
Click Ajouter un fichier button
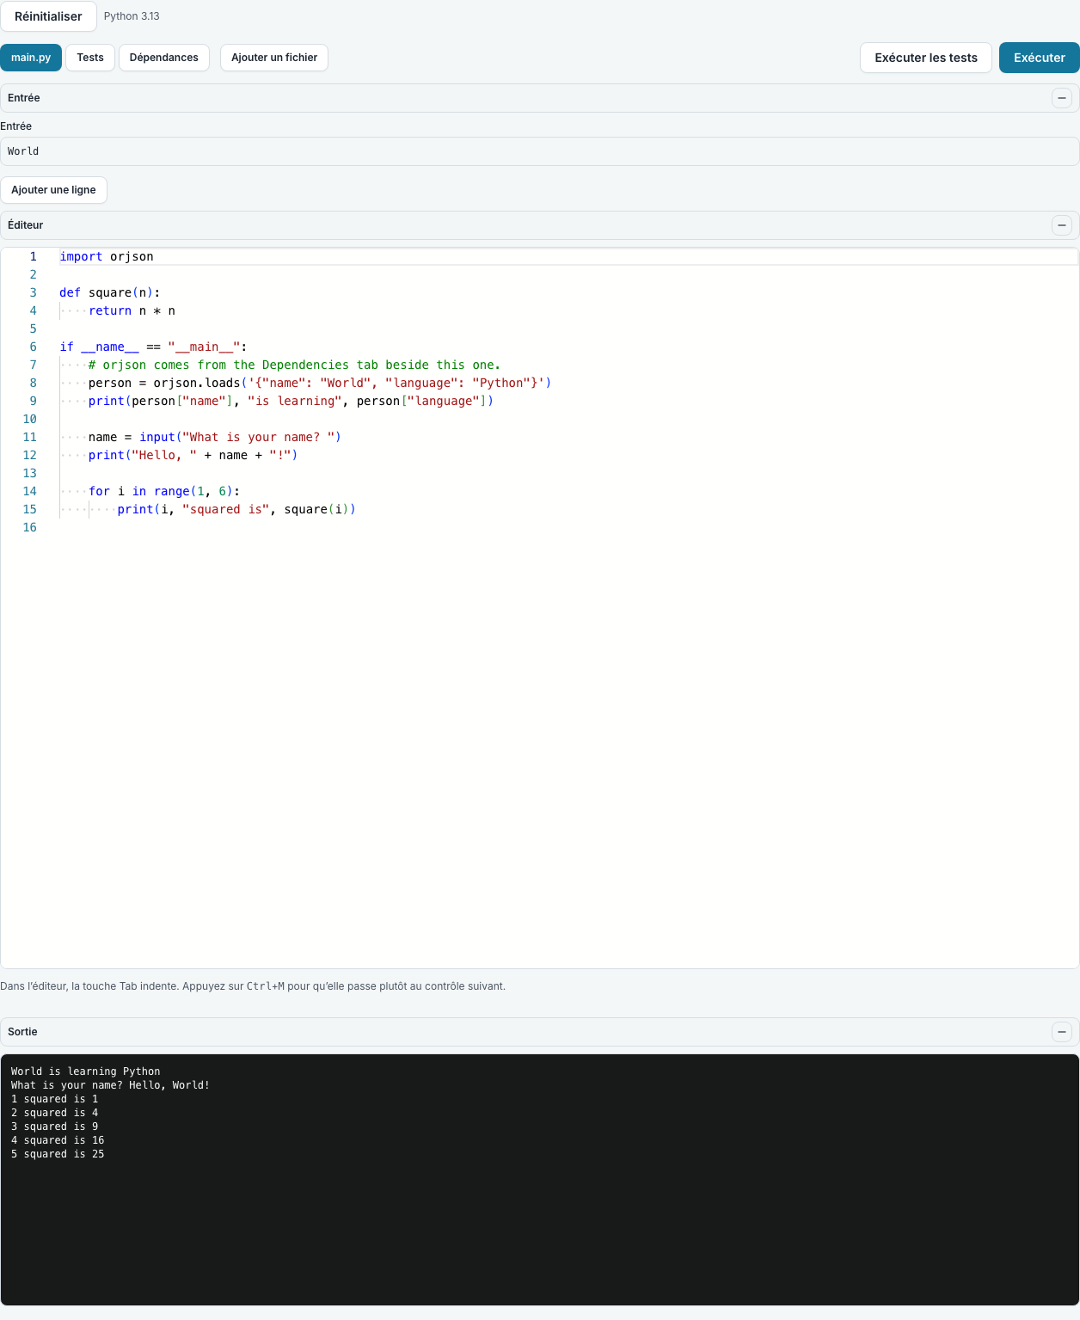click(x=274, y=58)
